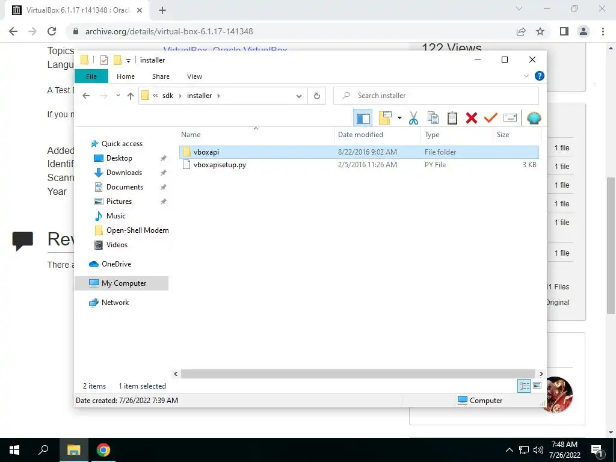Viewport: 616px width, 462px height.
Task: Go up one folder level
Action: pos(131,96)
